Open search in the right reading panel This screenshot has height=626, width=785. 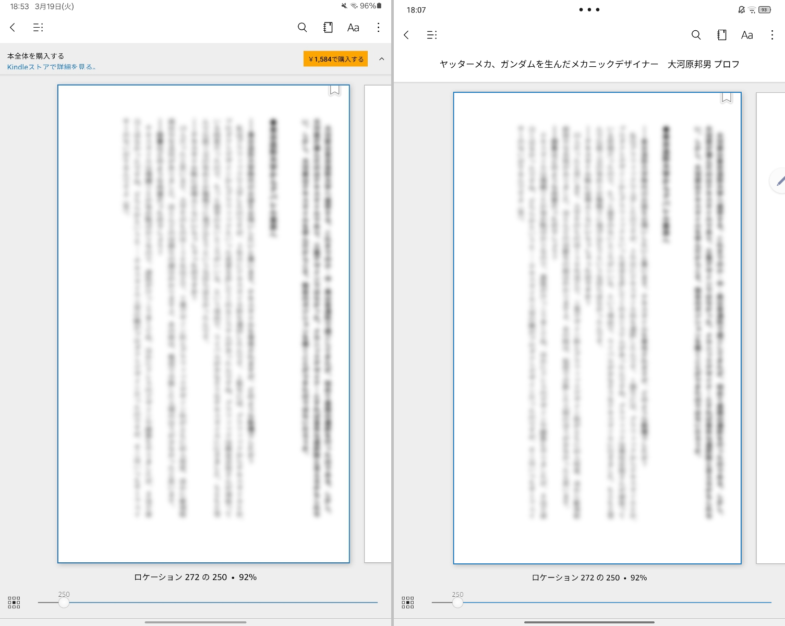[696, 35]
